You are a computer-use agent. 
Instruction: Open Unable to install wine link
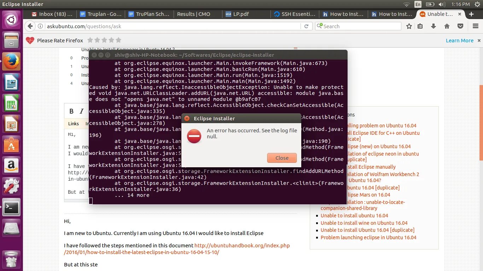[364, 223]
